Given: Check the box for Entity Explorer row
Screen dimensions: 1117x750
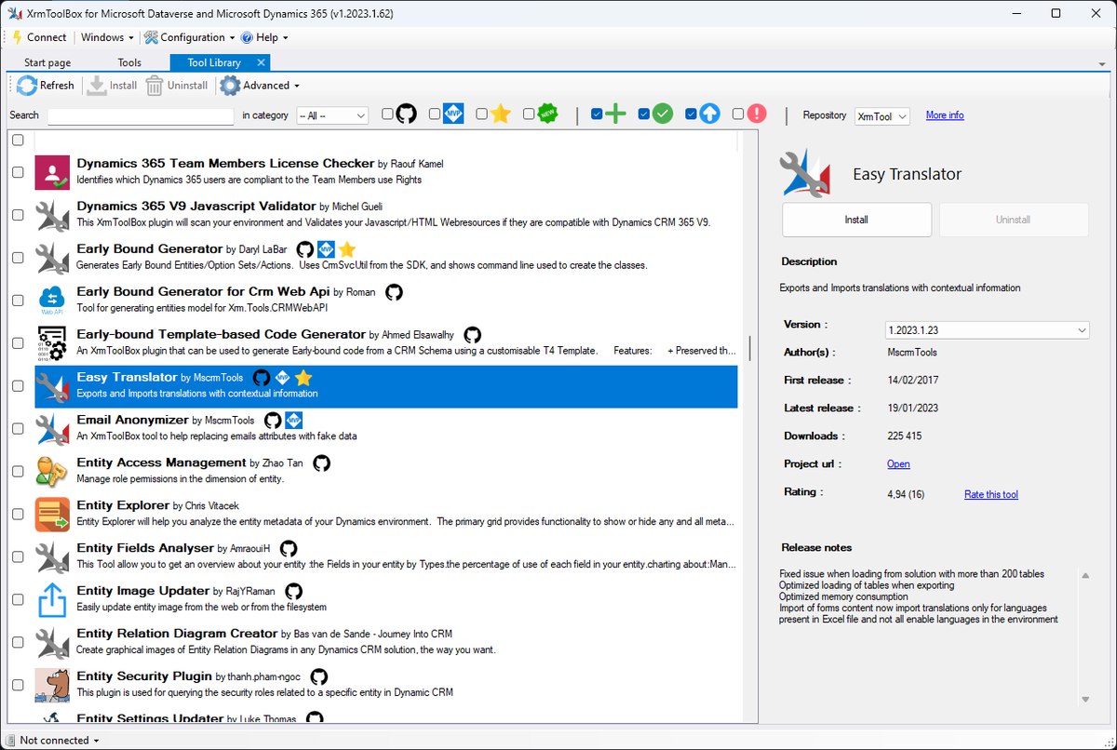Looking at the screenshot, I should [x=18, y=515].
